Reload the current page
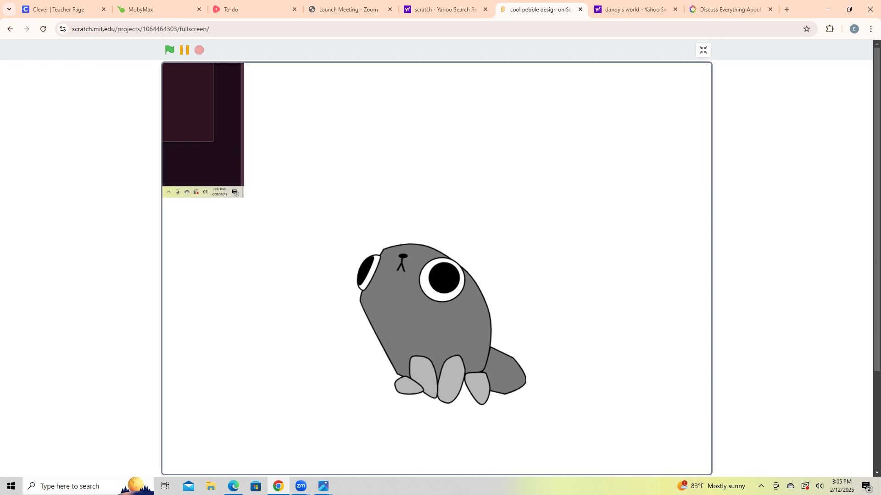 (43, 28)
